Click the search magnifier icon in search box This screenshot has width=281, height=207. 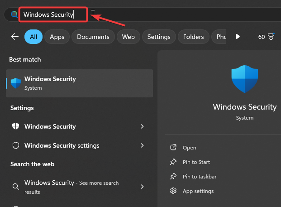click(x=13, y=14)
